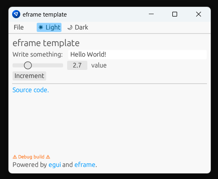Open the Source code link
This screenshot has height=179, width=218.
coord(31,90)
